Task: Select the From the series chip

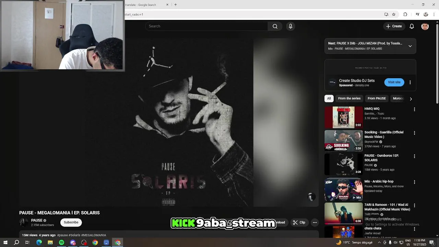Action: 349,98
